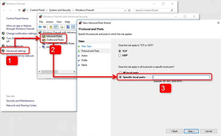Viewport: 221px width, 136px height.
Task: Toggle the Show/Hide Console Tree toolbar icon
Action: pyautogui.click(x=56, y=27)
